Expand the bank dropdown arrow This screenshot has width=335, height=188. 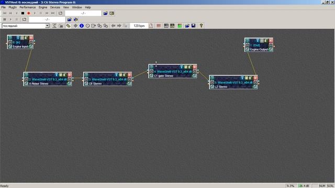pos(47,26)
